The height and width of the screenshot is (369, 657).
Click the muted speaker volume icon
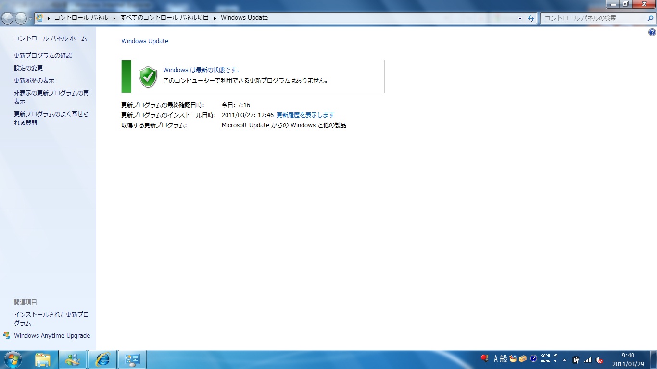click(x=599, y=359)
